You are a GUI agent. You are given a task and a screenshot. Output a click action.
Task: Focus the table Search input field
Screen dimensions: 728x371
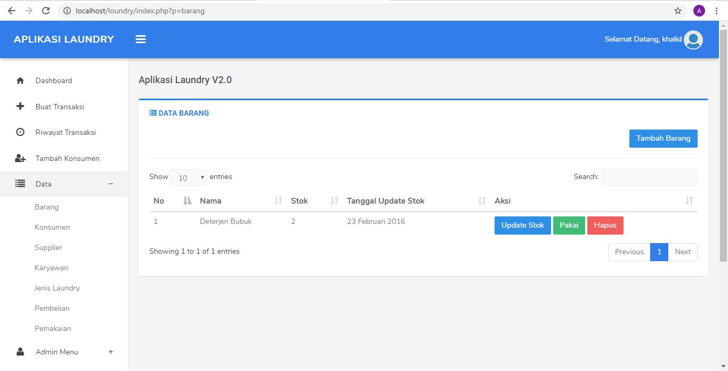tap(649, 178)
